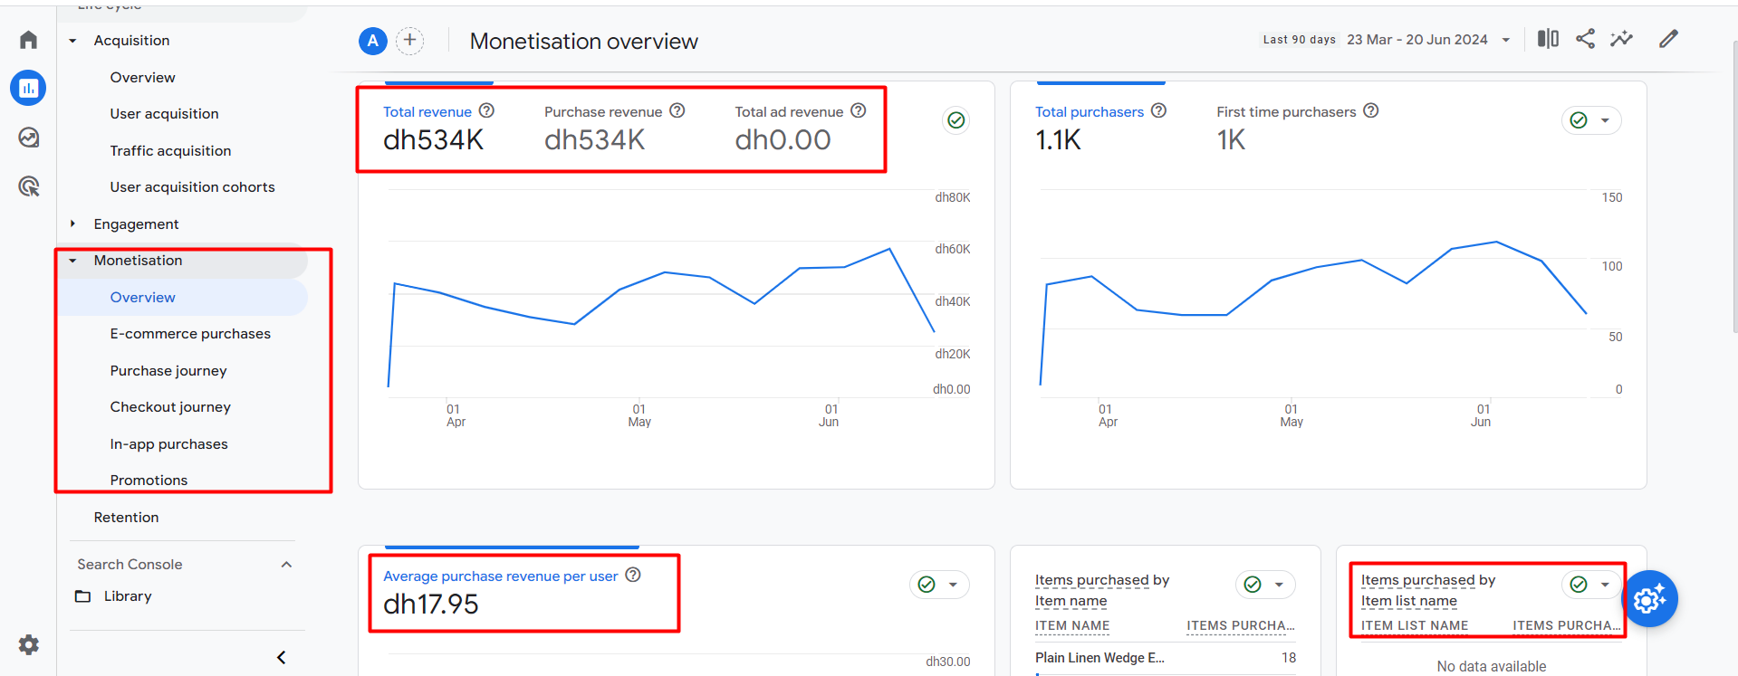The height and width of the screenshot is (676, 1738).
Task: Click the Admin settings gear icon
Action: [28, 644]
